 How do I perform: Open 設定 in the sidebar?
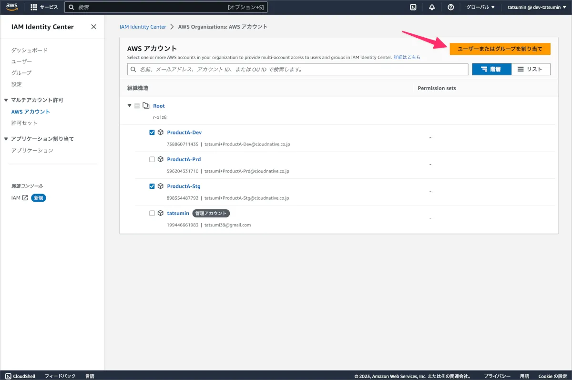[17, 84]
